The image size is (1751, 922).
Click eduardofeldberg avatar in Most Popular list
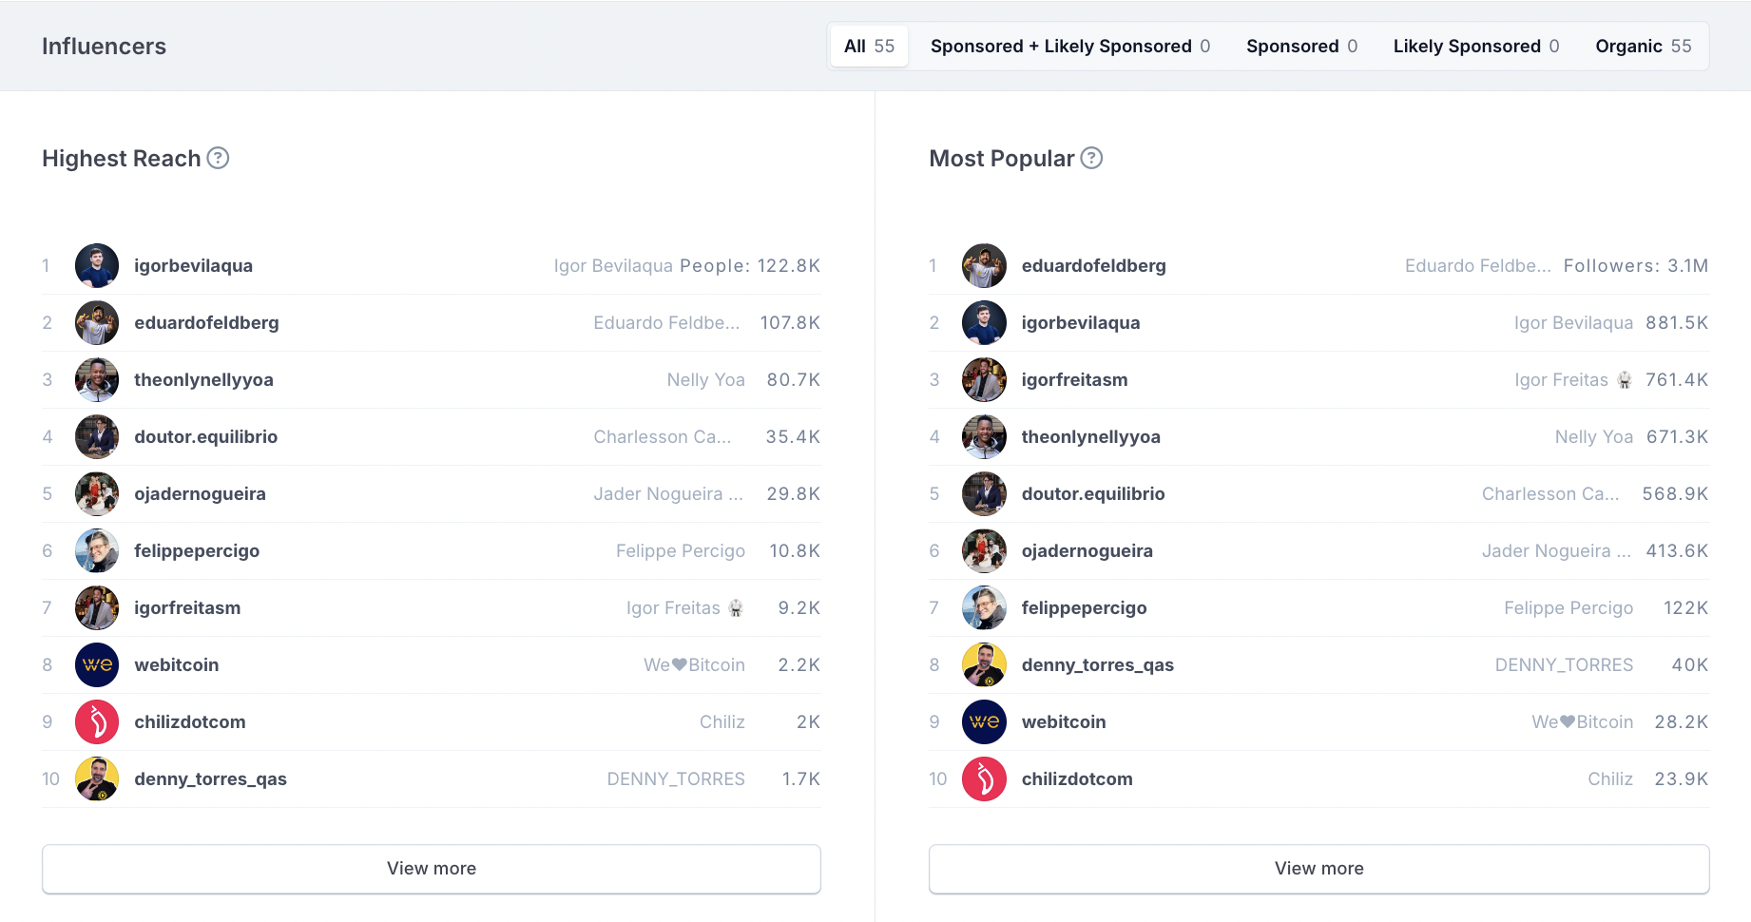(984, 266)
